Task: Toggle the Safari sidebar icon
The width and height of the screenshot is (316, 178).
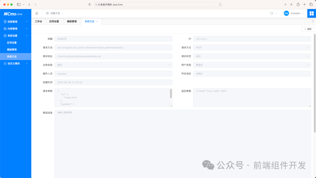Action: (19, 4)
